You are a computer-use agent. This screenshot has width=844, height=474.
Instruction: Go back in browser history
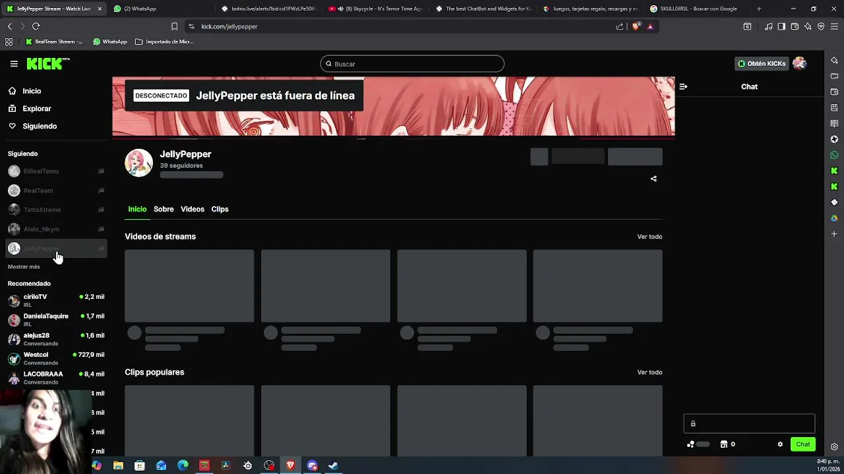coord(9,26)
